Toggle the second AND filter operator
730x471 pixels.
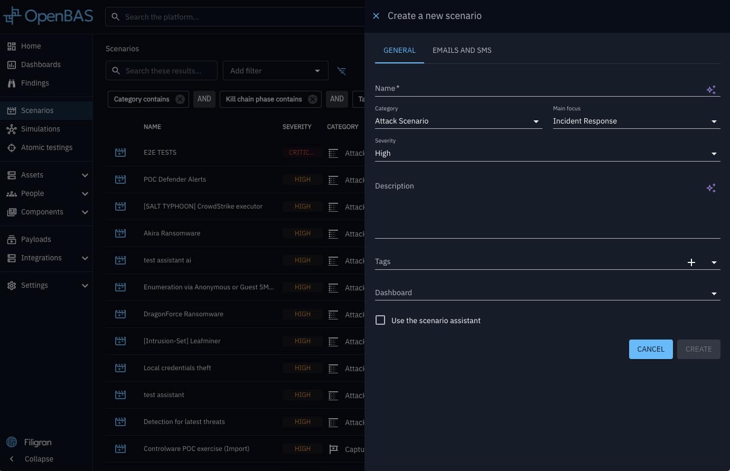[x=336, y=99]
